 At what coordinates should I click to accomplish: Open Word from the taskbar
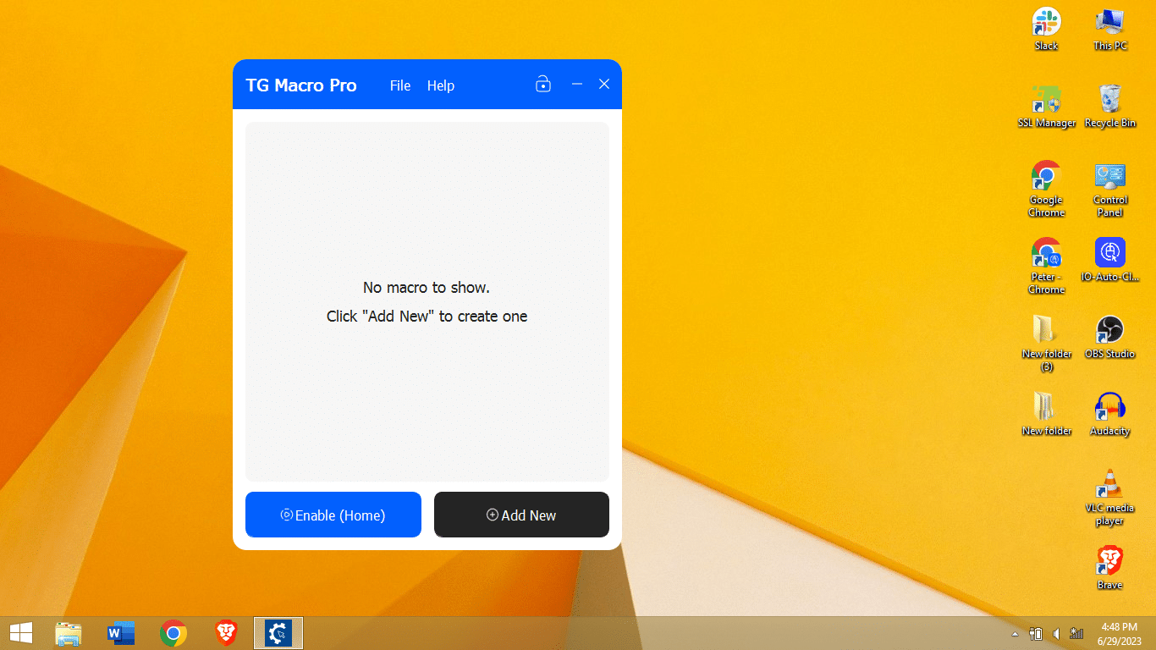coord(121,633)
